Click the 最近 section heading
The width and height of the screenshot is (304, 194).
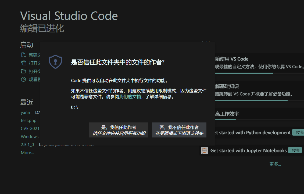click(27, 102)
